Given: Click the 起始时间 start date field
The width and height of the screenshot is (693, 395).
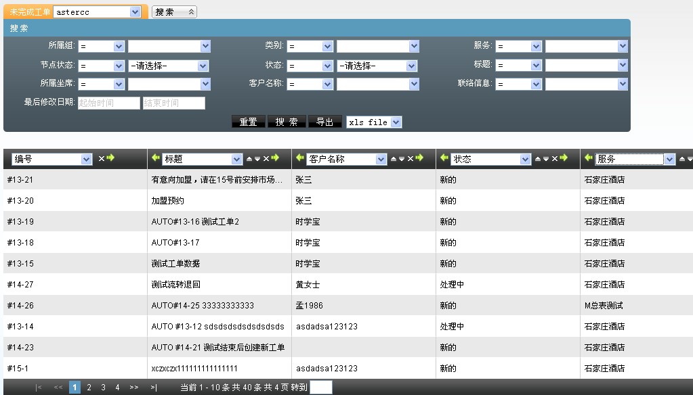Looking at the screenshot, I should [108, 103].
